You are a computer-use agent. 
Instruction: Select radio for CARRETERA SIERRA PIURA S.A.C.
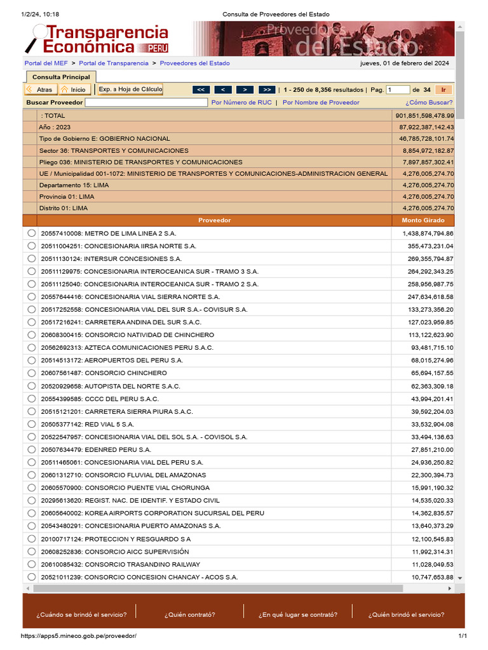click(x=32, y=411)
